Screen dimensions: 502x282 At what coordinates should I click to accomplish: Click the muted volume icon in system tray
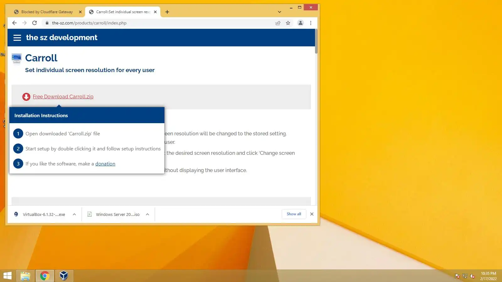click(x=473, y=276)
